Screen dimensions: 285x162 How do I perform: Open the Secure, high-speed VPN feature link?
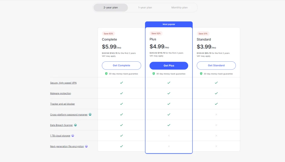coord(63,83)
